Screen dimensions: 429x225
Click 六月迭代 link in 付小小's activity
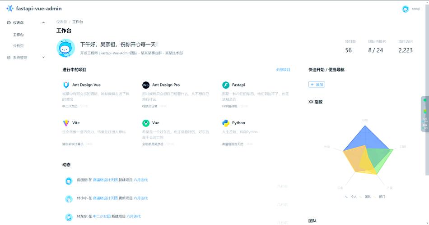pos(140,198)
